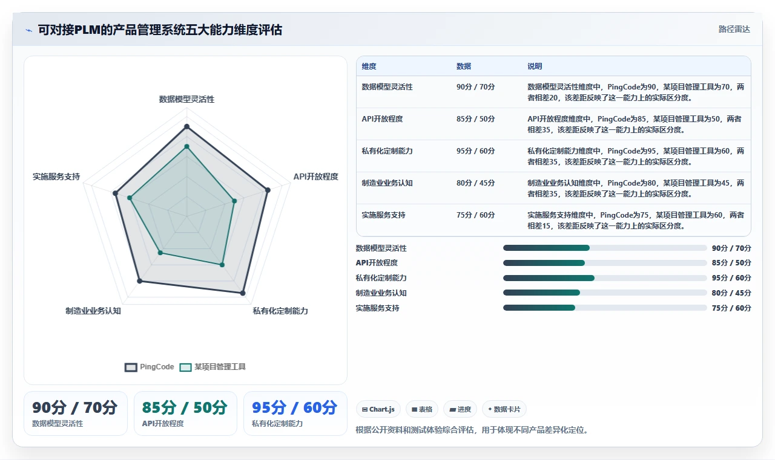775x460 pixels.
Task: Click the 实施服务支持 description text in table
Action: (636, 221)
